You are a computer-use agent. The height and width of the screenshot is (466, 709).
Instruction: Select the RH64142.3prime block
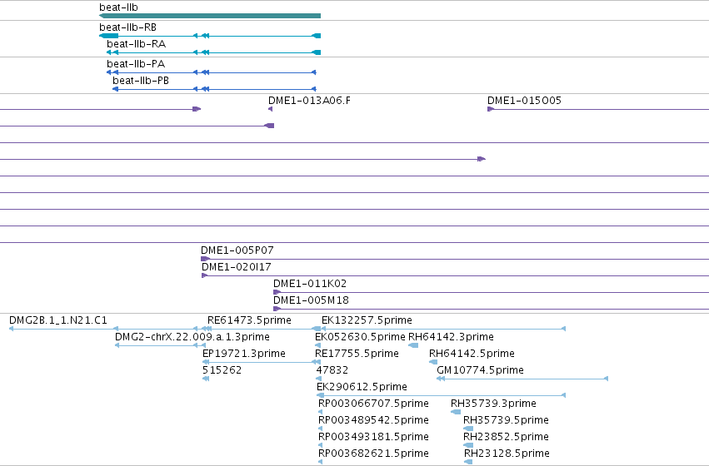pos(413,345)
